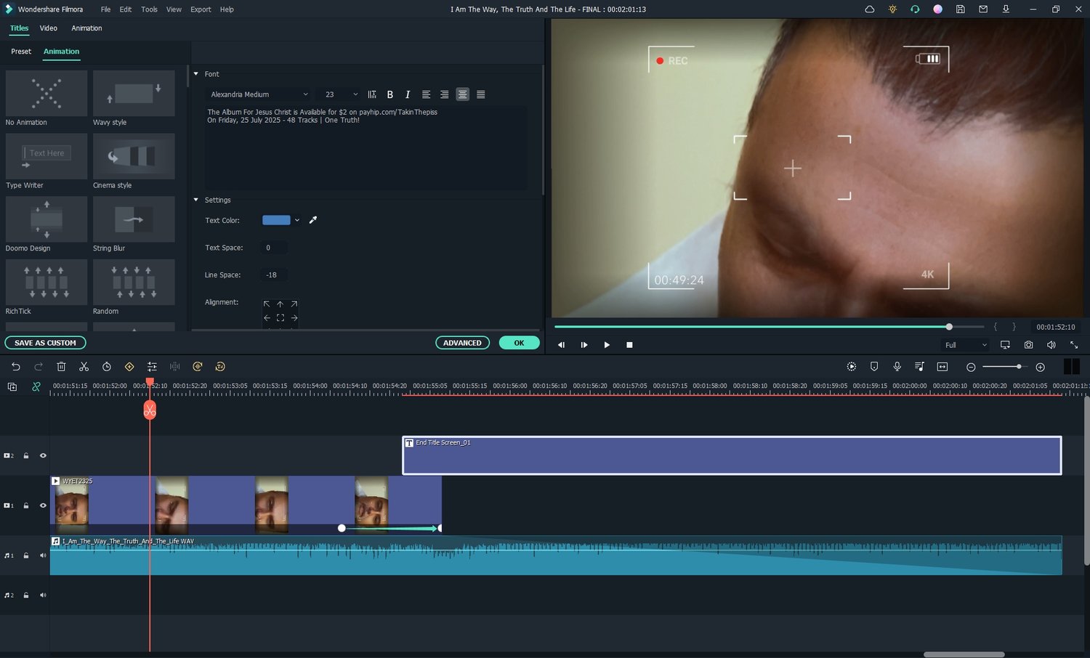Select the Type Writer animation preset
This screenshot has height=658, width=1090.
(47, 157)
